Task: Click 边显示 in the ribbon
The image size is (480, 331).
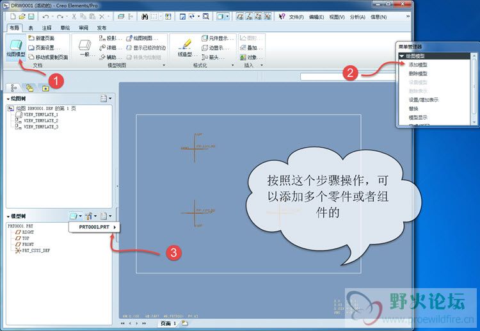Action: [x=215, y=48]
